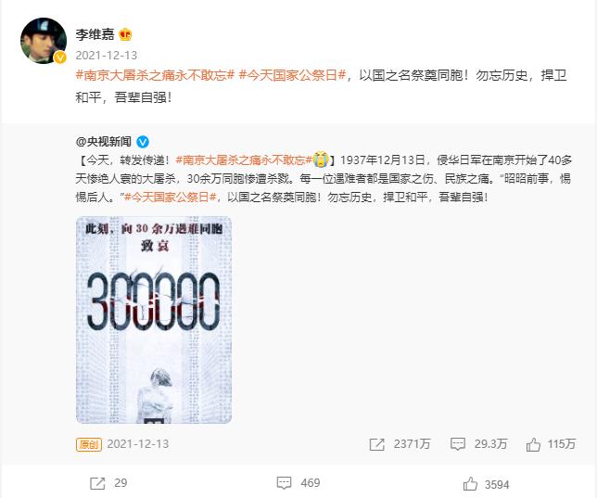
Task: Visit the @央视新闻 account
Action: (104, 142)
